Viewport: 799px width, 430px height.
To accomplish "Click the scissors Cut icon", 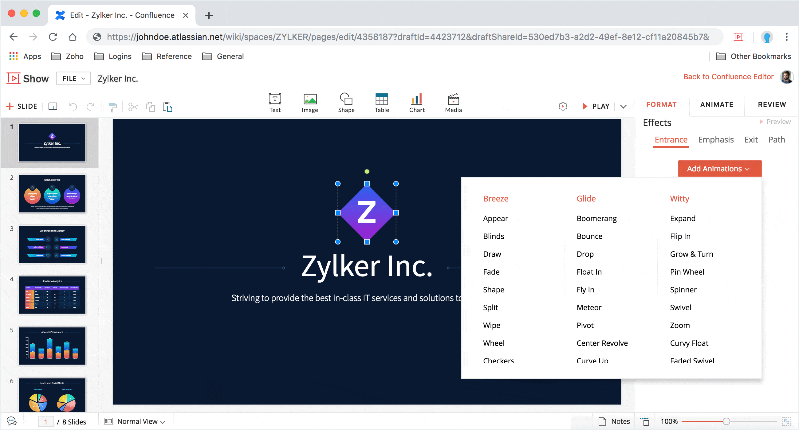I will point(133,107).
